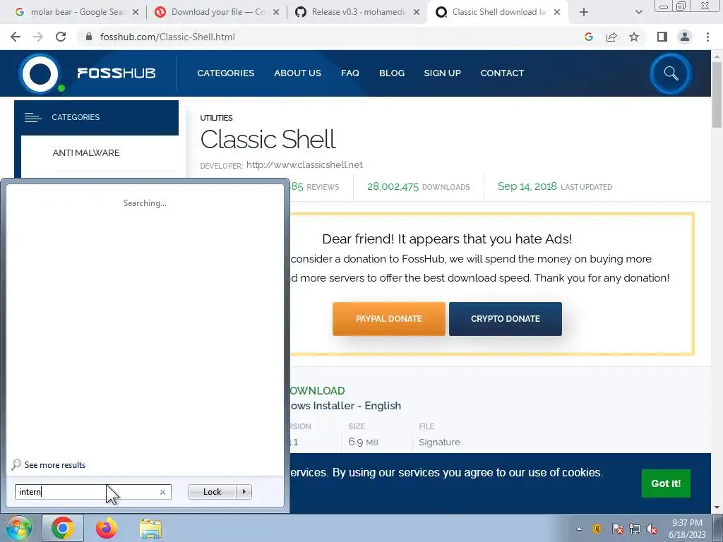Click the Chrome back arrow
723x542 pixels.
pos(16,37)
